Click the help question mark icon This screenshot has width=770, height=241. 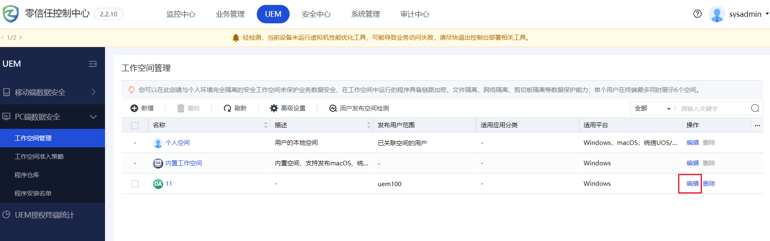(697, 14)
